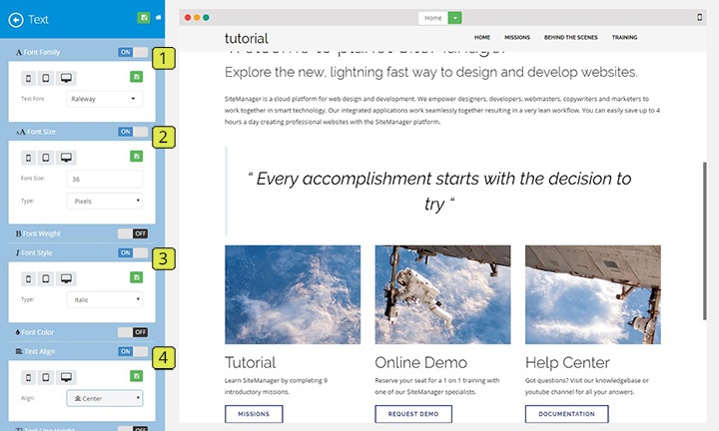Select desktop device in Font Family section
The height and width of the screenshot is (431, 719).
(x=66, y=79)
